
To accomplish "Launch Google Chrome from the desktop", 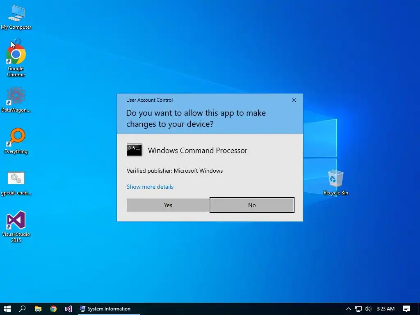I will point(16,58).
